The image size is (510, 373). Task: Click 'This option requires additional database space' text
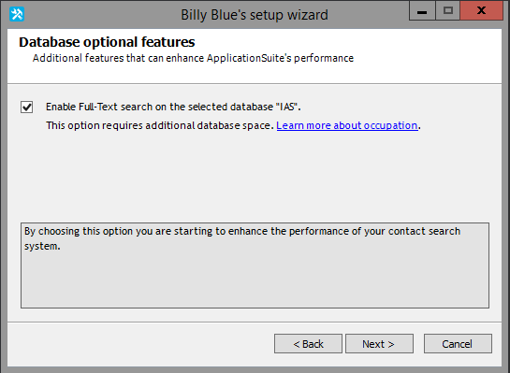[160, 125]
